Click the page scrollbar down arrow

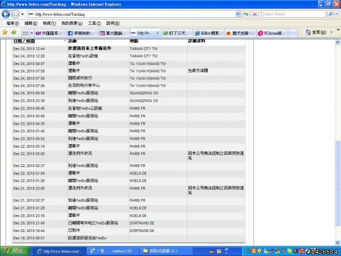click(337, 242)
